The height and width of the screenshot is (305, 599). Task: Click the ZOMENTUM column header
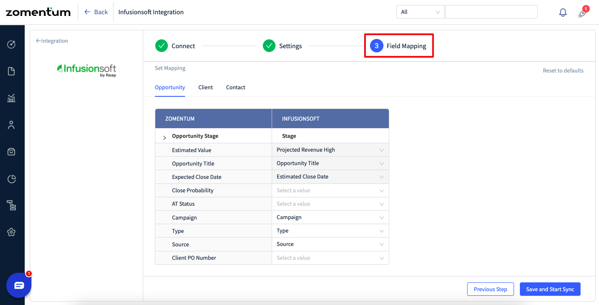tap(213, 119)
